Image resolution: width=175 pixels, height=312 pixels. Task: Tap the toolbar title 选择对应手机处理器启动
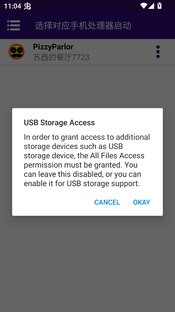tap(83, 26)
